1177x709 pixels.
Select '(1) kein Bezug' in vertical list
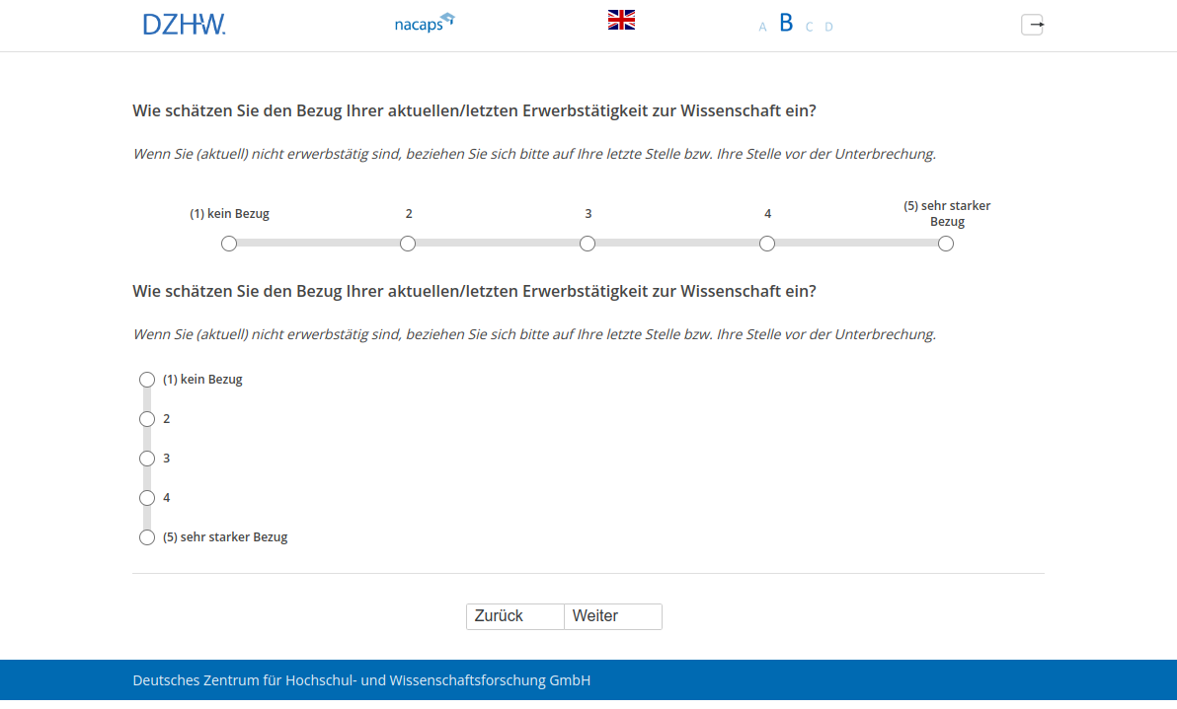tap(147, 380)
